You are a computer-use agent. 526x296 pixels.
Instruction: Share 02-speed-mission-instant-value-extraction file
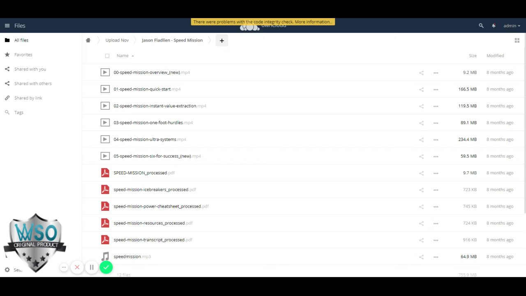coord(421,106)
